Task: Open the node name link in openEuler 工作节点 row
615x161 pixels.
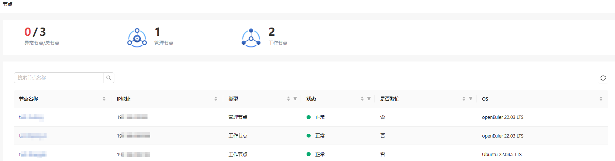Action: click(33, 136)
